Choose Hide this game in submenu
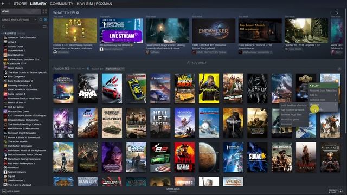 click(x=294, y=119)
